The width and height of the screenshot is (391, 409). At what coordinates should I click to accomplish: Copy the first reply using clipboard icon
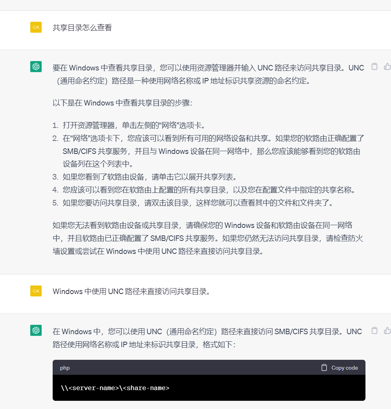[x=374, y=67]
